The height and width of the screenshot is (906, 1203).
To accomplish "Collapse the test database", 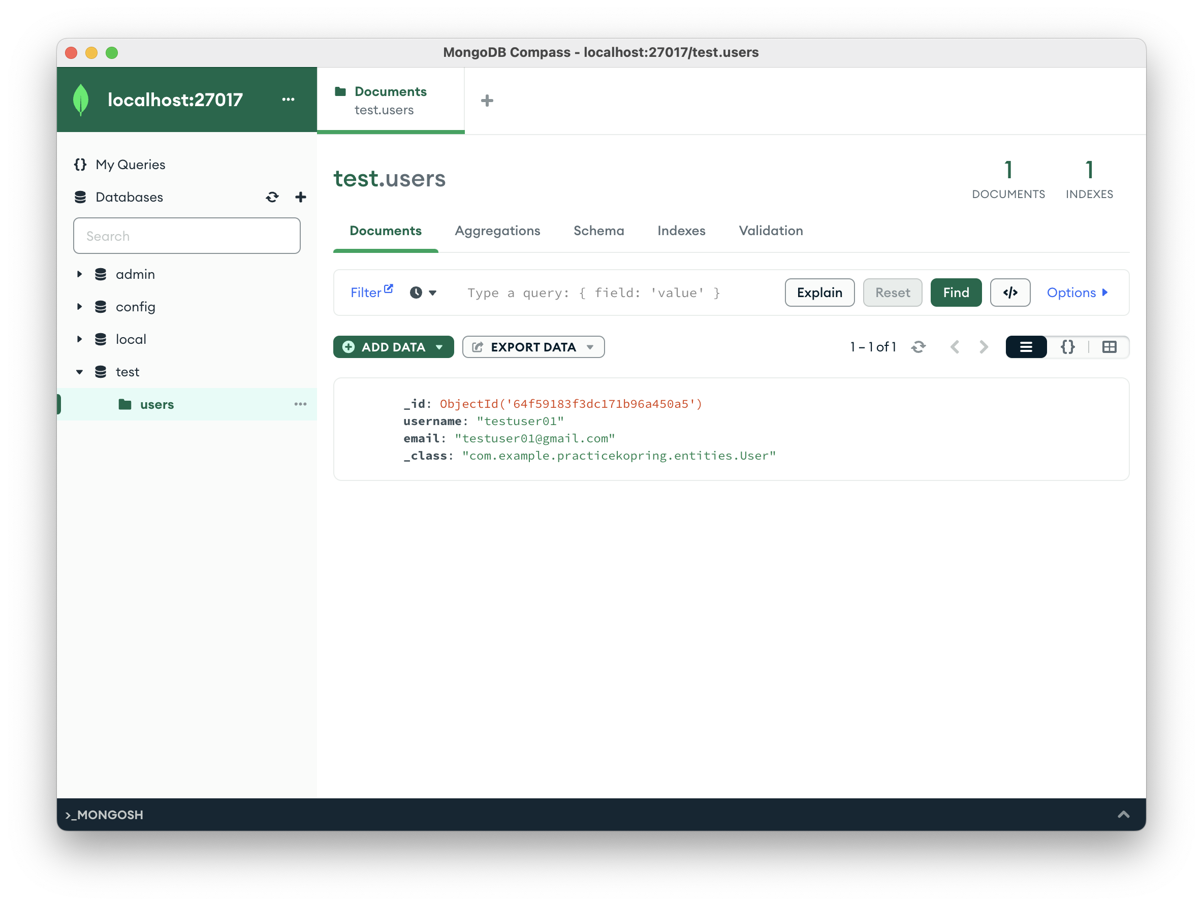I will (79, 372).
